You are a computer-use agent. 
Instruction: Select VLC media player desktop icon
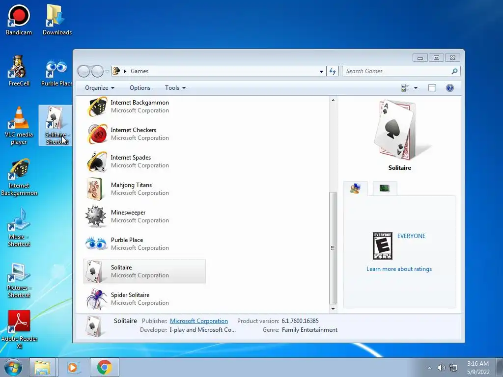pos(19,126)
